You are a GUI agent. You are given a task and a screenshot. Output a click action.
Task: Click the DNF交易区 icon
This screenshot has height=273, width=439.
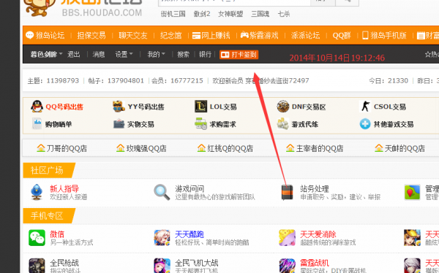coord(282,107)
